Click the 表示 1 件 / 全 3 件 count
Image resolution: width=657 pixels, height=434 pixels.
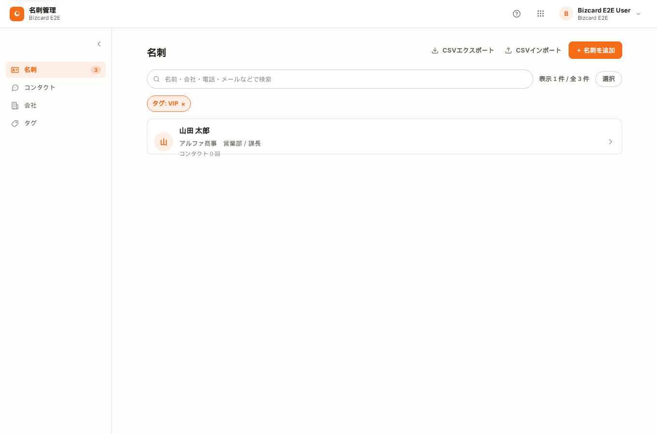[564, 79]
